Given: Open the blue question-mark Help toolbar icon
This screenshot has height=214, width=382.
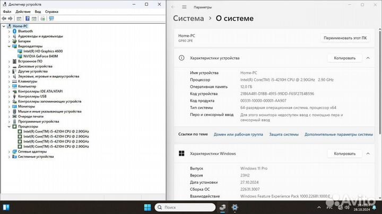Looking at the screenshot, I should (28, 19).
